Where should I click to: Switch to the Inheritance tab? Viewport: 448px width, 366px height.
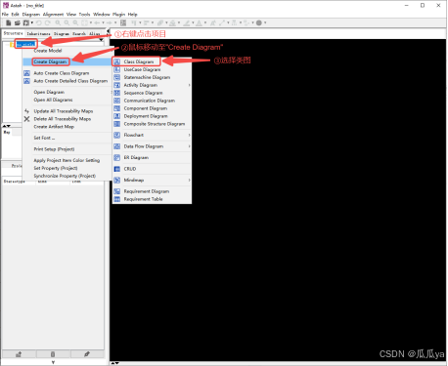click(38, 33)
